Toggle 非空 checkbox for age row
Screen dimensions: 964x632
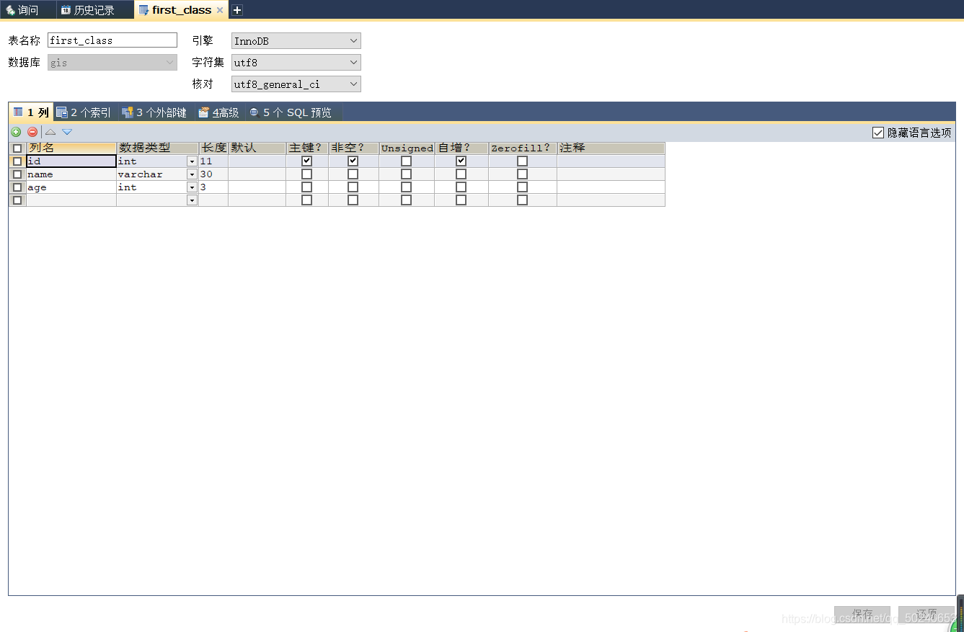coord(353,187)
